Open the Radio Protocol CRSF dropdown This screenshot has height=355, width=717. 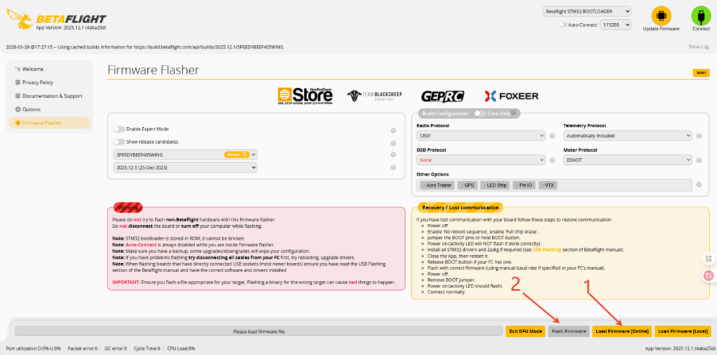(481, 136)
